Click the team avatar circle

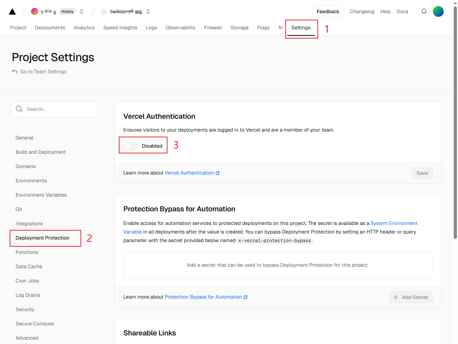click(35, 11)
